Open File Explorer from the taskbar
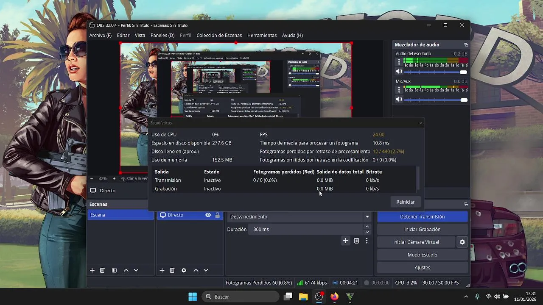 pos(303,297)
